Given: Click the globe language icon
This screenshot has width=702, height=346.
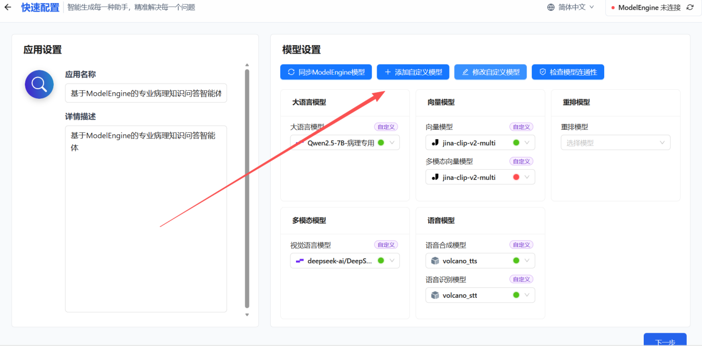Looking at the screenshot, I should tap(551, 7).
